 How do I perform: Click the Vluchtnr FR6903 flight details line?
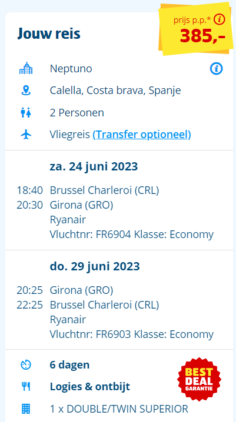pos(132,334)
